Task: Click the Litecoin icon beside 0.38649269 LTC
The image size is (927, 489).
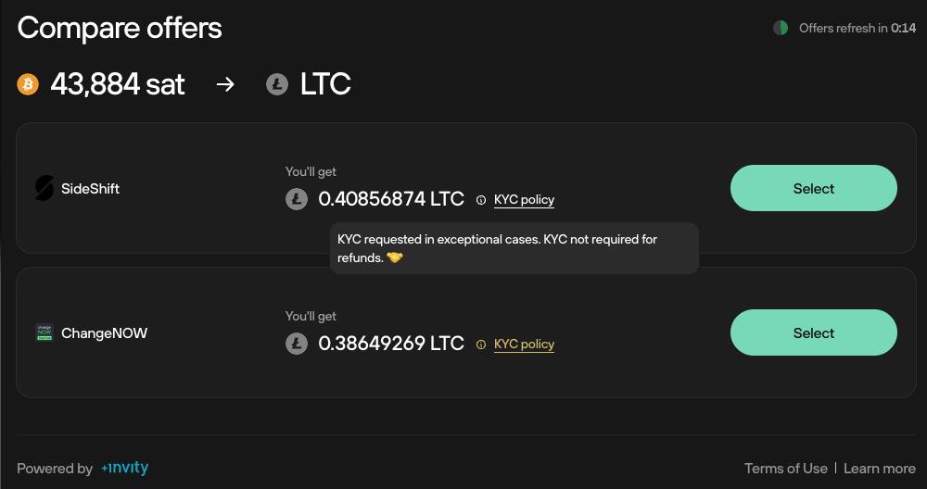Action: pyautogui.click(x=297, y=344)
